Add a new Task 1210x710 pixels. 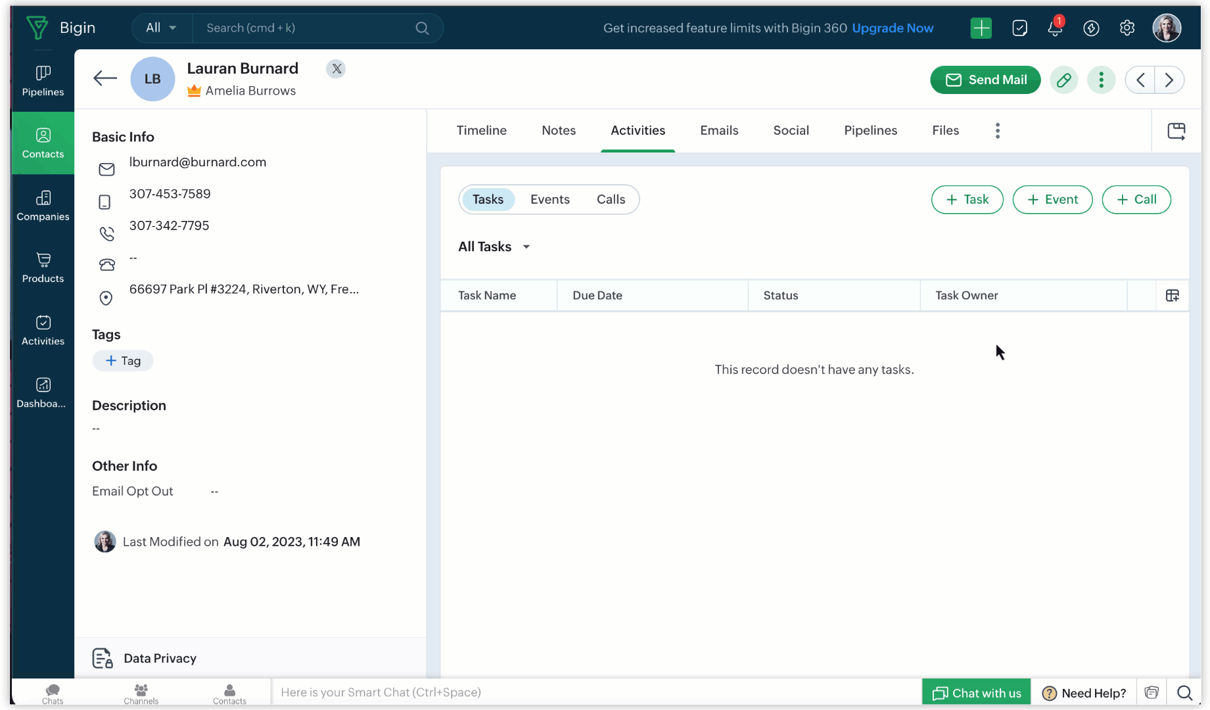point(967,200)
